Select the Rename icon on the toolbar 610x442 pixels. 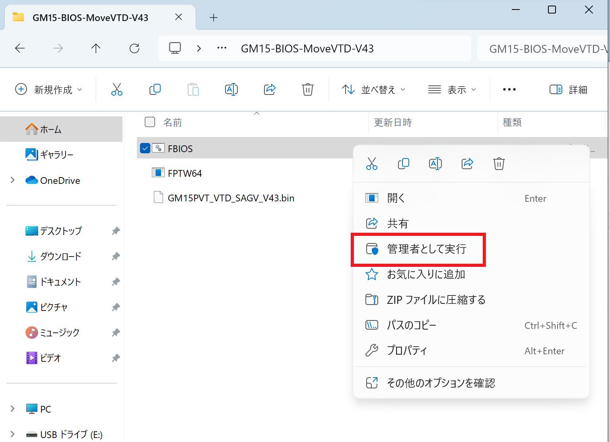[x=231, y=89]
